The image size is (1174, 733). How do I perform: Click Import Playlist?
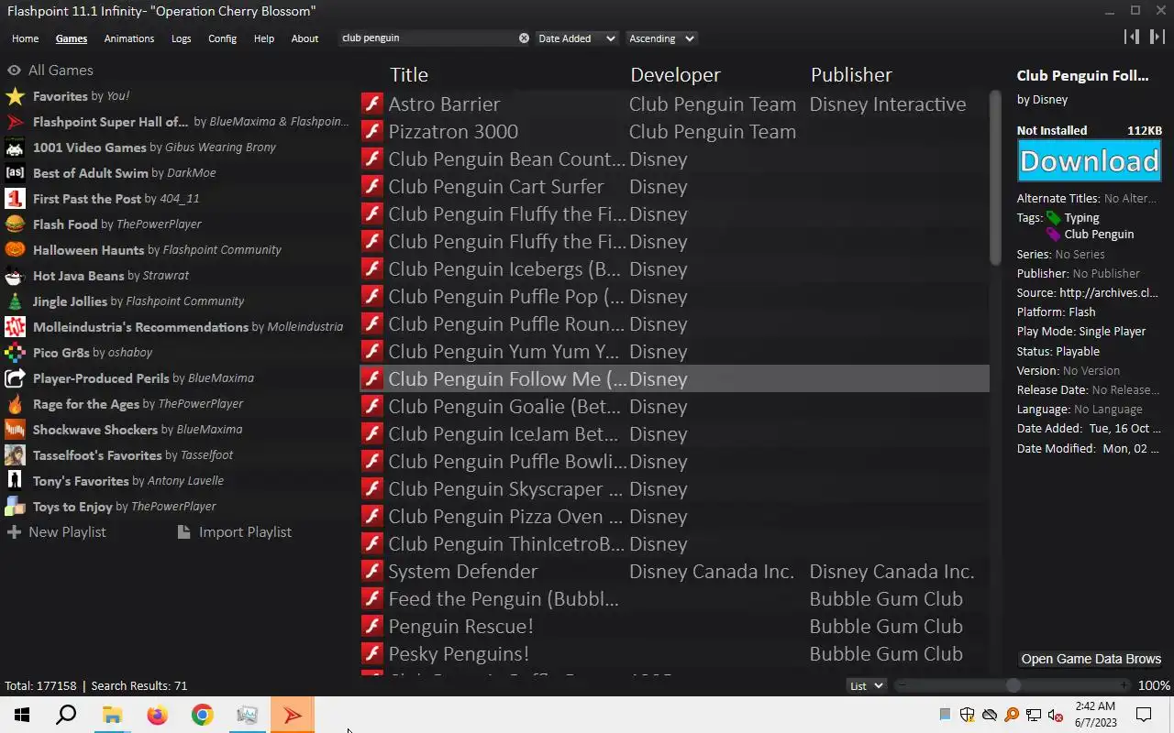[x=234, y=532]
